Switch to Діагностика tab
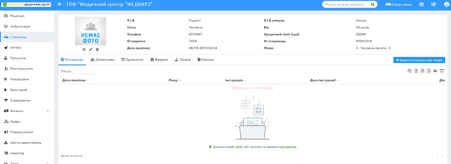Screen dimensions: 451x164 click(102, 60)
